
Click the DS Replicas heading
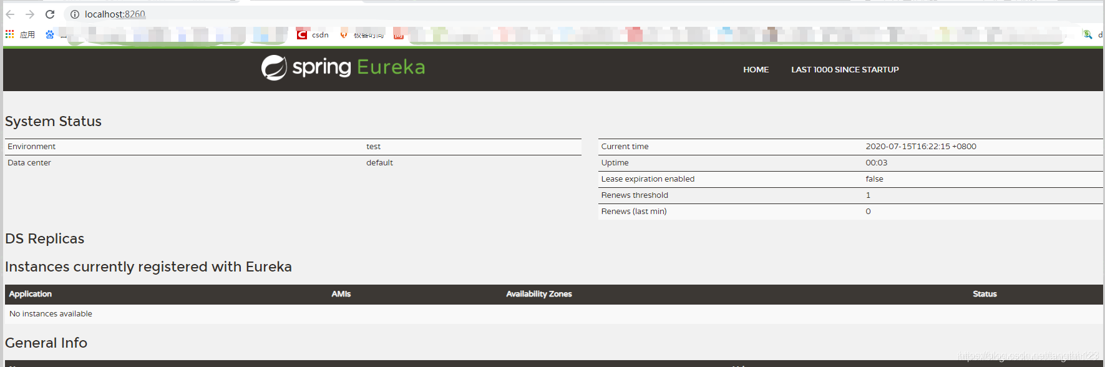point(44,238)
